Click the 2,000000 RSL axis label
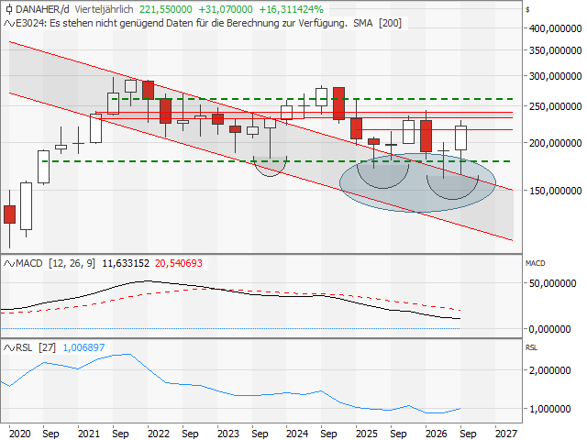This screenshot has width=587, height=440. tap(549, 370)
